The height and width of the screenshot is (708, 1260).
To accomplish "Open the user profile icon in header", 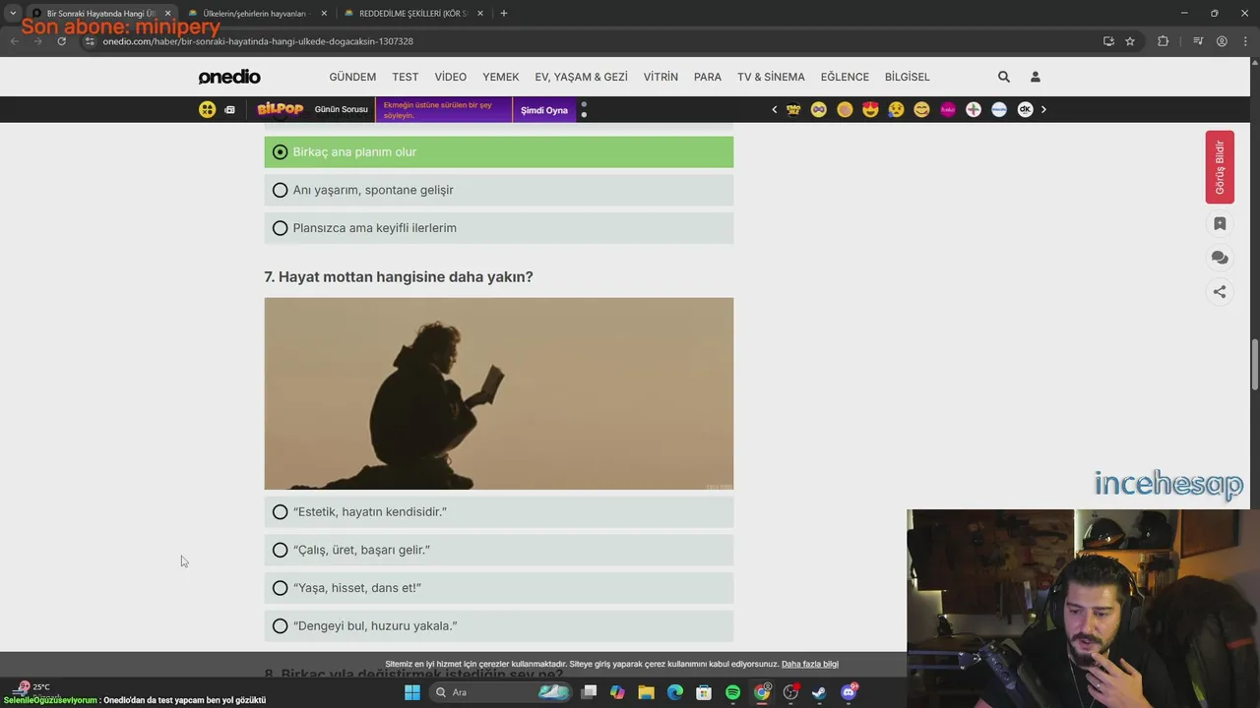I will (1035, 77).
